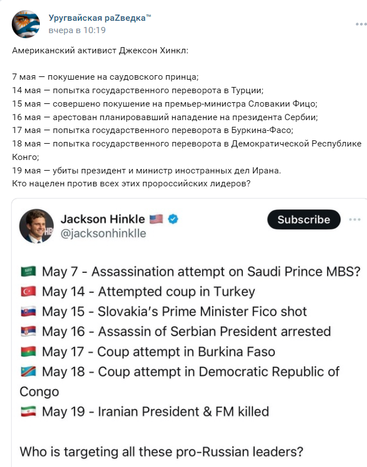Click the Russian line "Американский активист Джексон Хинкл"

click(x=100, y=51)
